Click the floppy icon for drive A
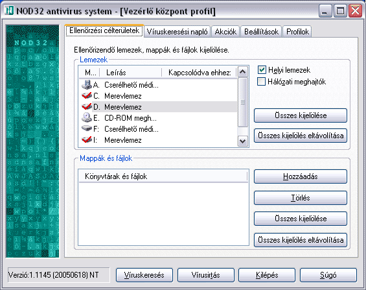Image resolution: width=366 pixels, height=290 pixels. tap(87, 84)
